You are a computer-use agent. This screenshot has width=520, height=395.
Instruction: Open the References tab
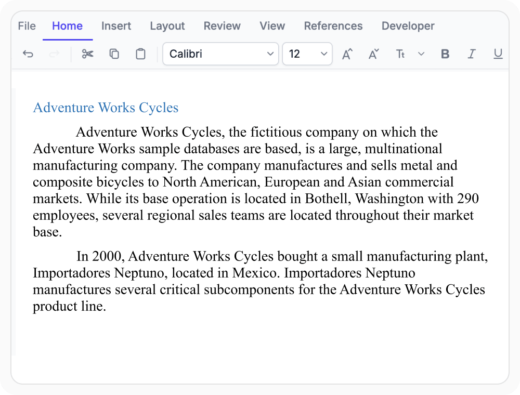coord(333,26)
